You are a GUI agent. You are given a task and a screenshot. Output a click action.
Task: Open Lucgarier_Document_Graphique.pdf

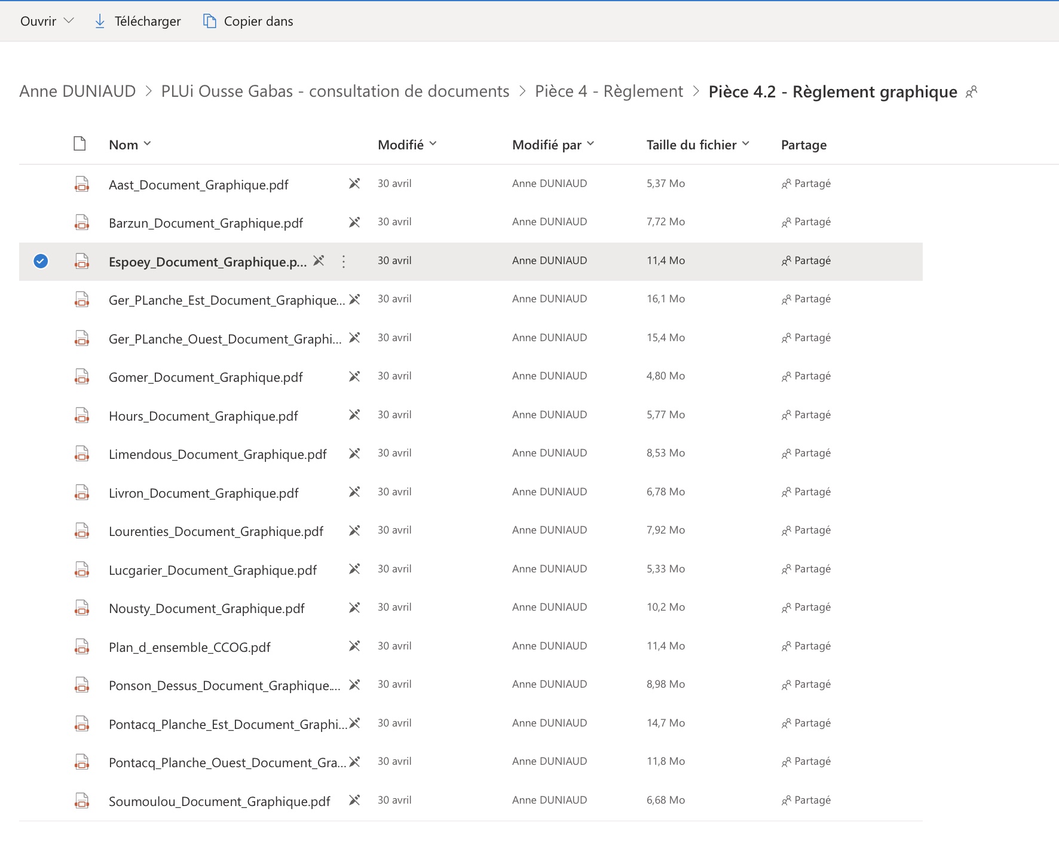click(x=213, y=570)
